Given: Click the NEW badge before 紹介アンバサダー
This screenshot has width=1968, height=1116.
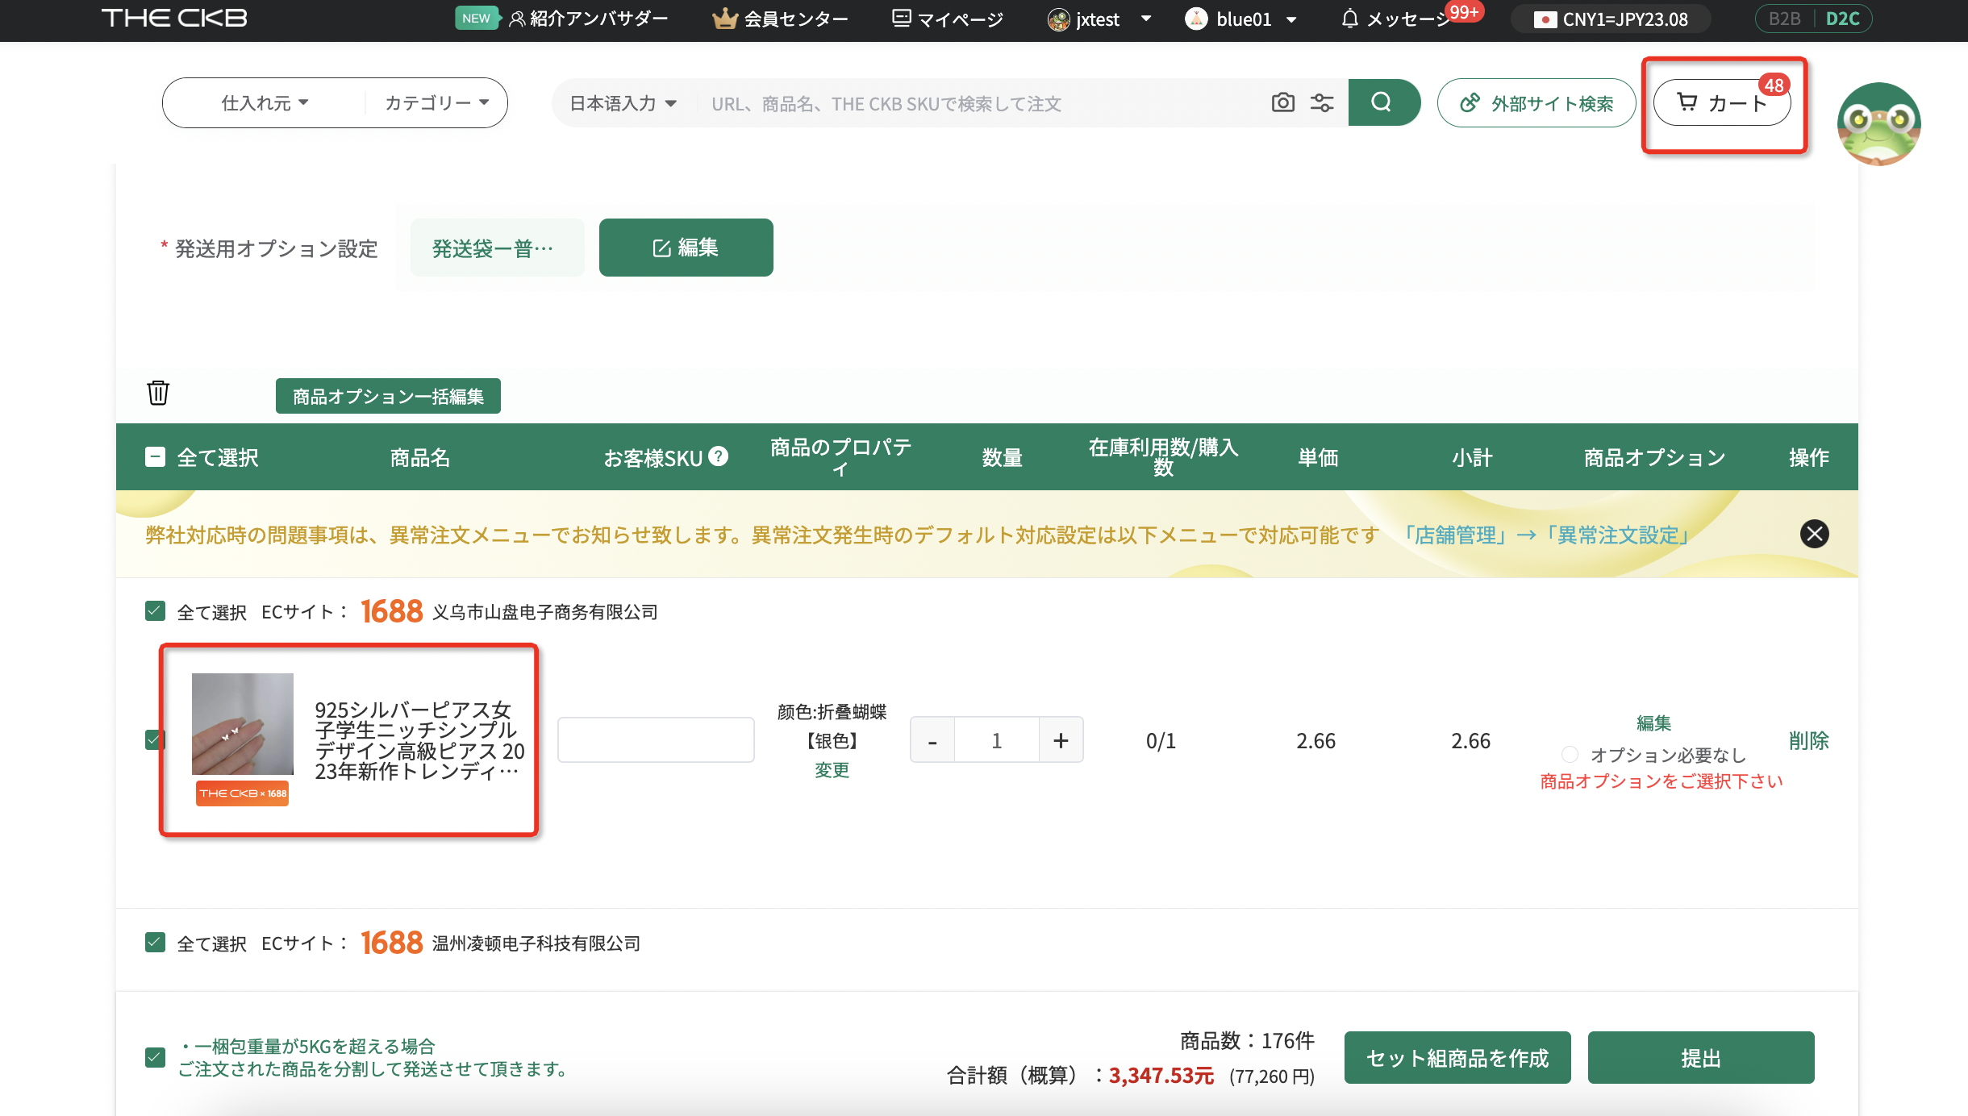Looking at the screenshot, I should click(x=477, y=18).
